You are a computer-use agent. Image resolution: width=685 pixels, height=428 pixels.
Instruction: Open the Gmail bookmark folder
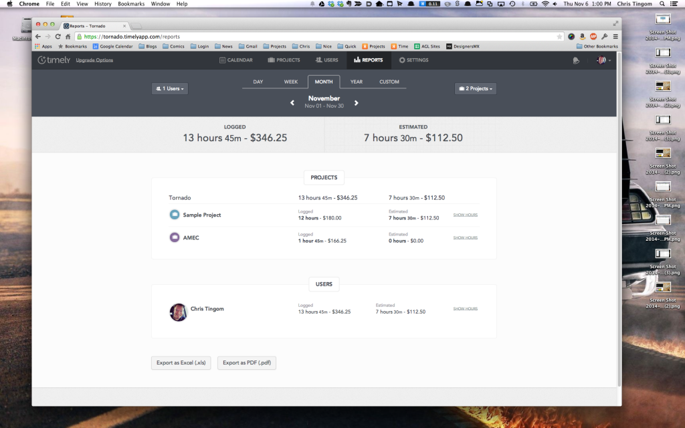pos(248,46)
